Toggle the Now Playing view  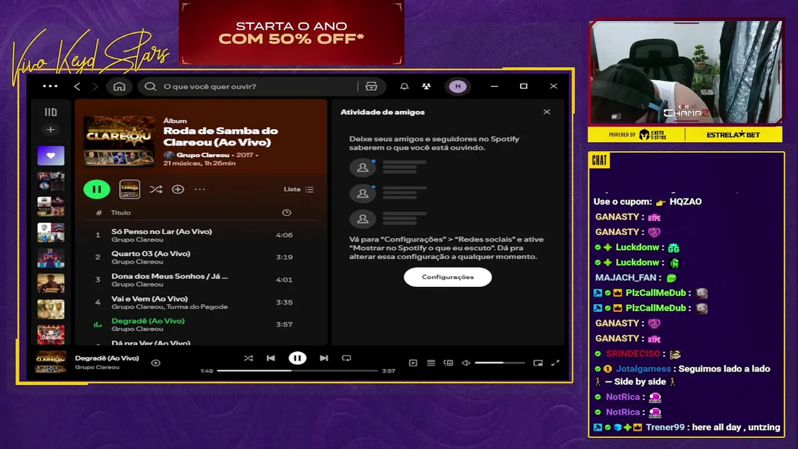pos(413,363)
